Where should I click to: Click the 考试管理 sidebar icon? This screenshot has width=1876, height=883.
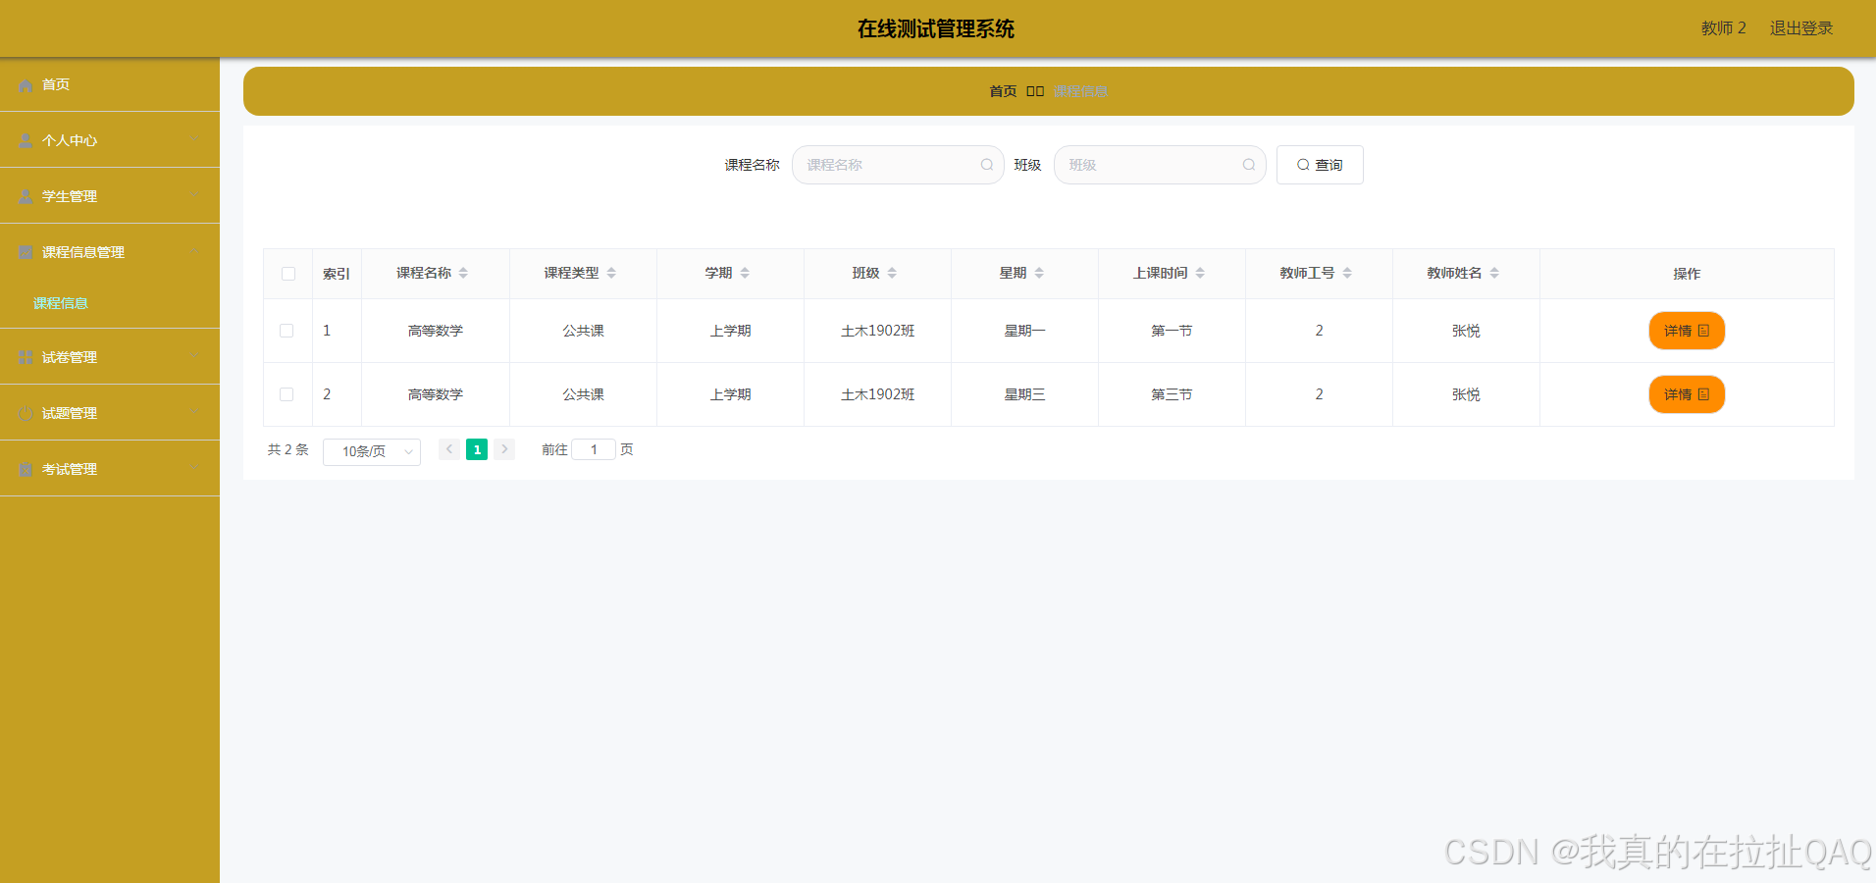click(26, 468)
